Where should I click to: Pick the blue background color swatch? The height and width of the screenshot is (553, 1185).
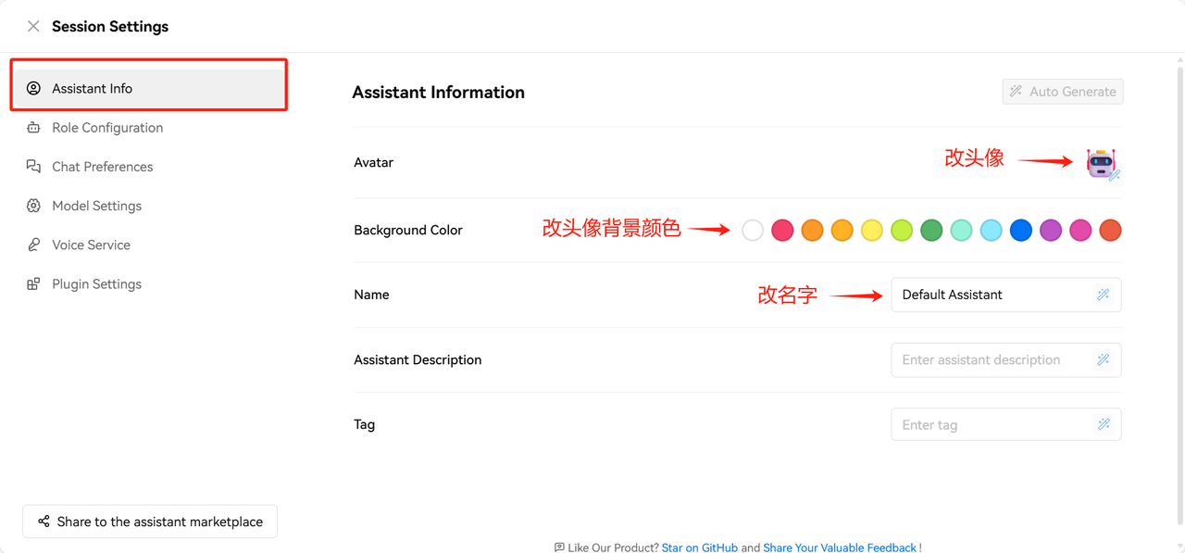[1021, 230]
